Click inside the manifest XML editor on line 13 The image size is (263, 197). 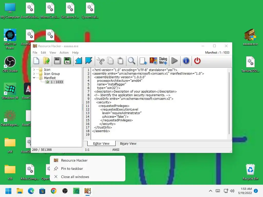[122, 113]
